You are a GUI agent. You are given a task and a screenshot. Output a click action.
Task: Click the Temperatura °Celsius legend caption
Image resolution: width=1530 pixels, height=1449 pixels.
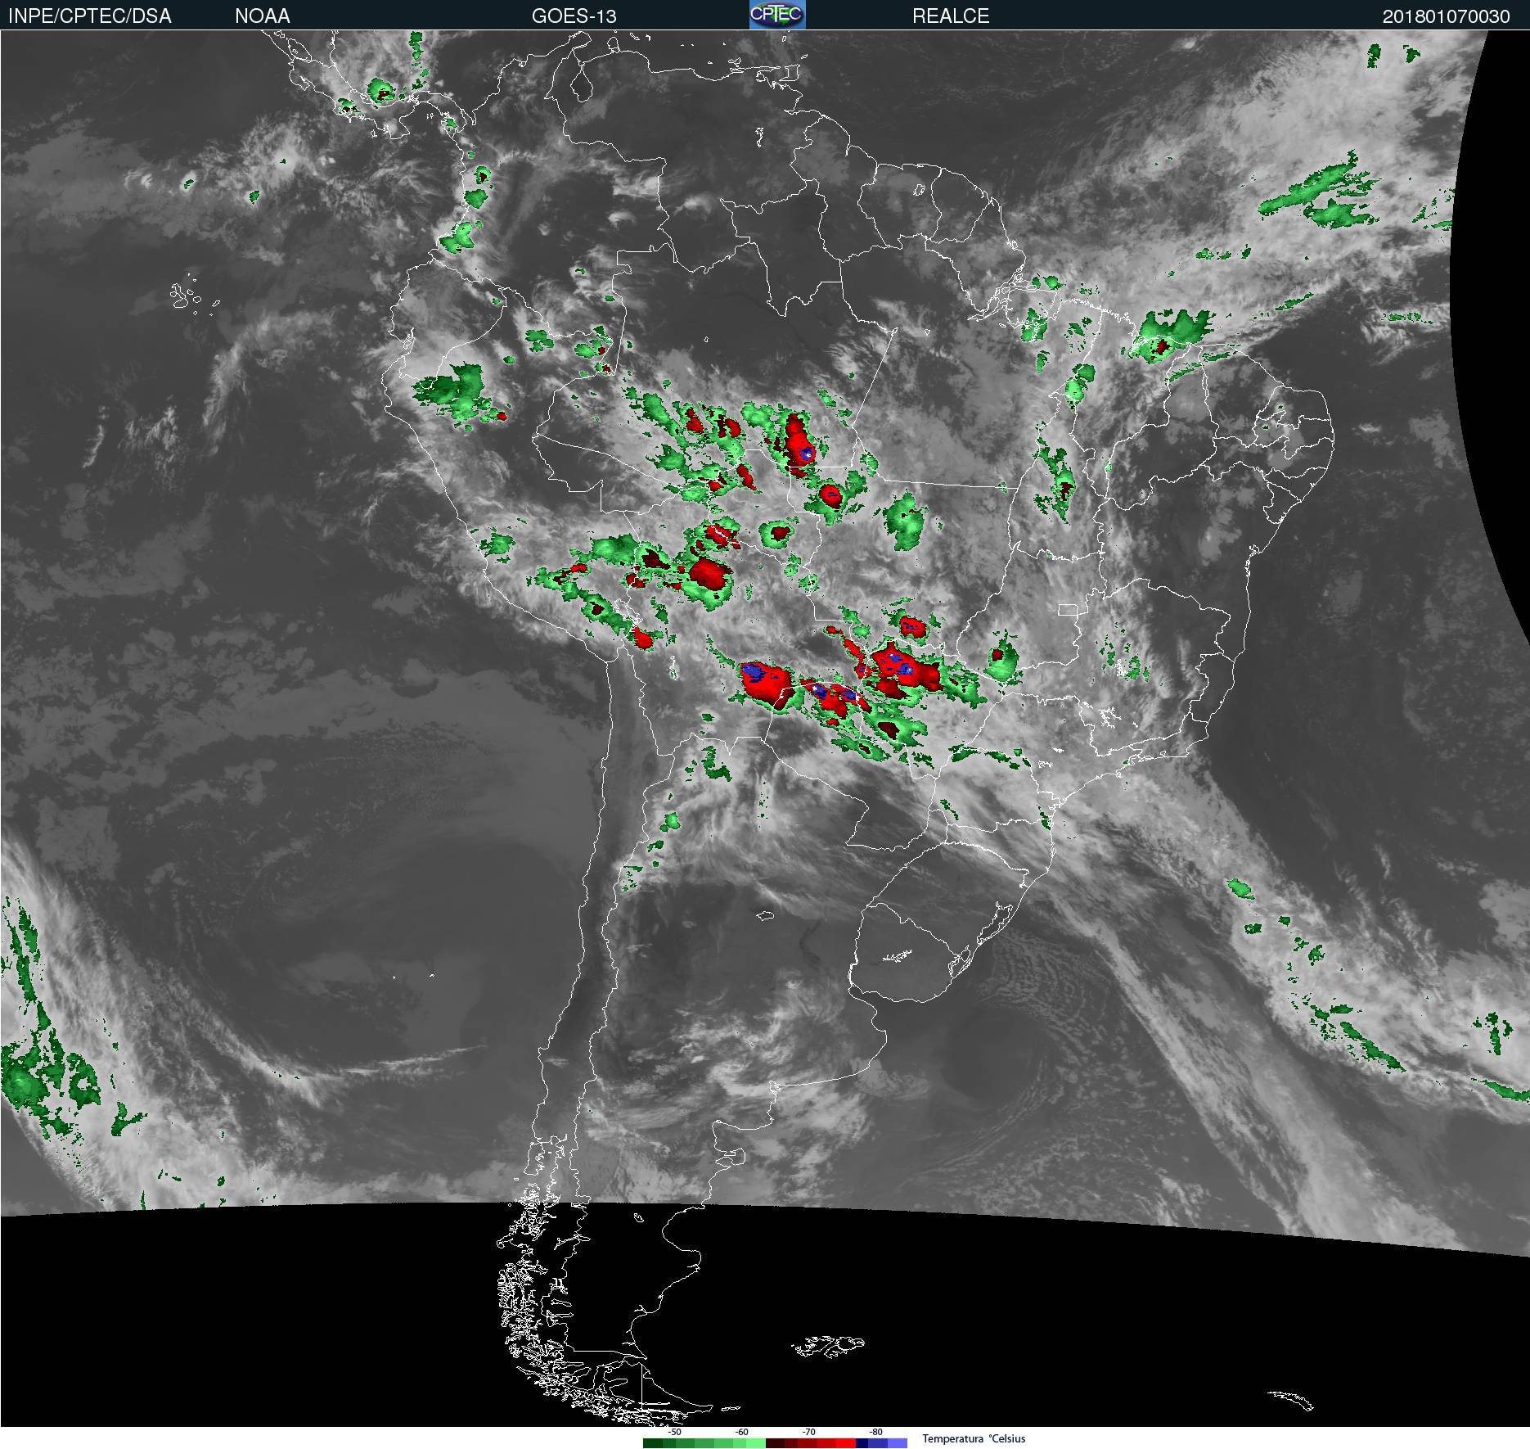click(x=974, y=1438)
